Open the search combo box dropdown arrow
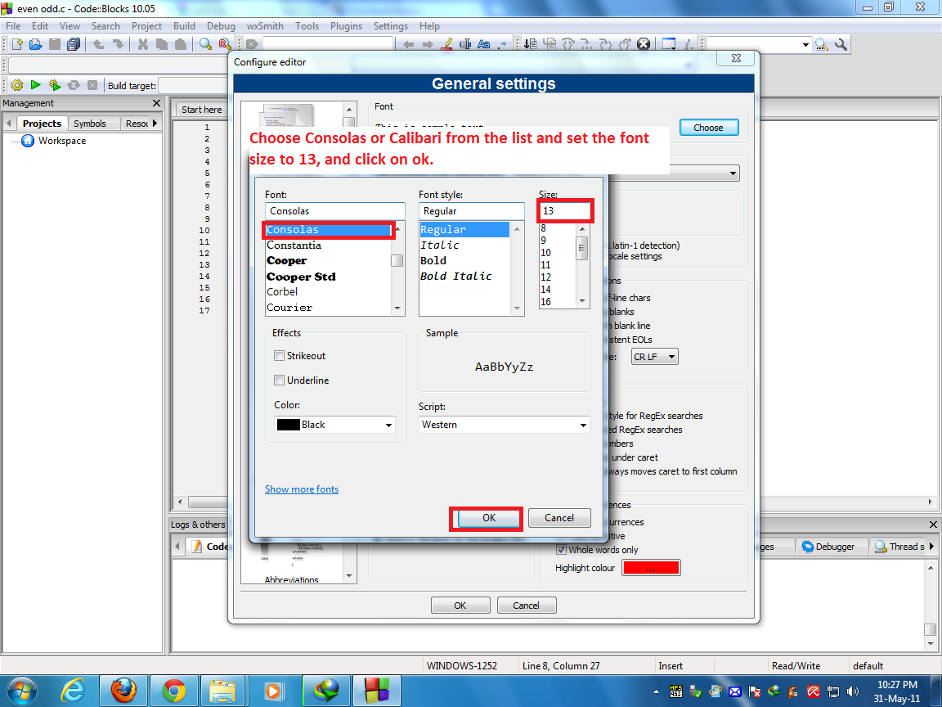942x707 pixels. pos(805,44)
